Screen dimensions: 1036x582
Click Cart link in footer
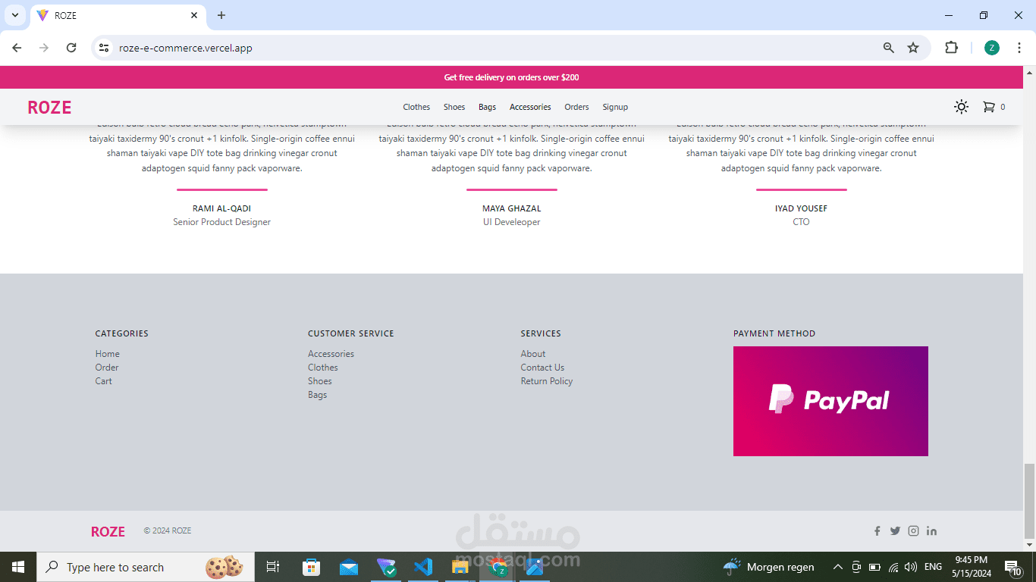104,381
